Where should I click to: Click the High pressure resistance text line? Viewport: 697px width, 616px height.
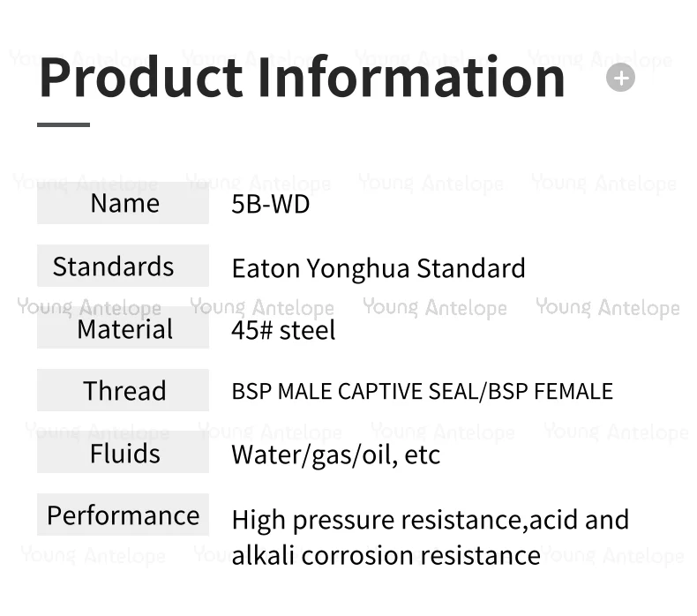[431, 520]
